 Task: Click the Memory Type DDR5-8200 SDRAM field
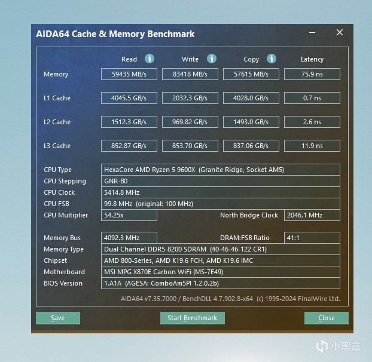pyautogui.click(x=221, y=249)
